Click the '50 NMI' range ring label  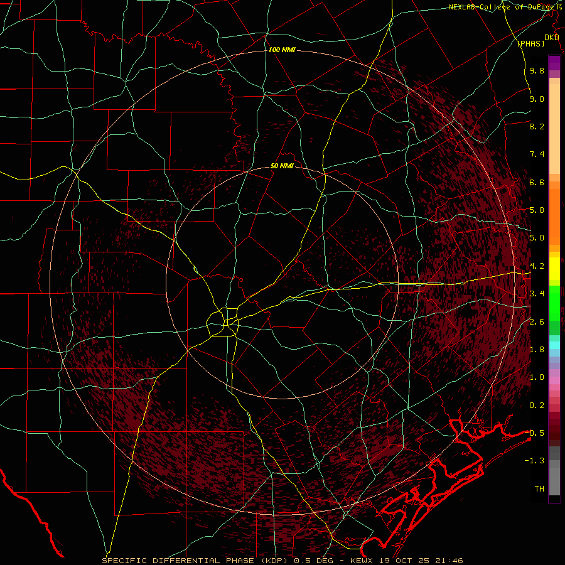tap(282, 166)
